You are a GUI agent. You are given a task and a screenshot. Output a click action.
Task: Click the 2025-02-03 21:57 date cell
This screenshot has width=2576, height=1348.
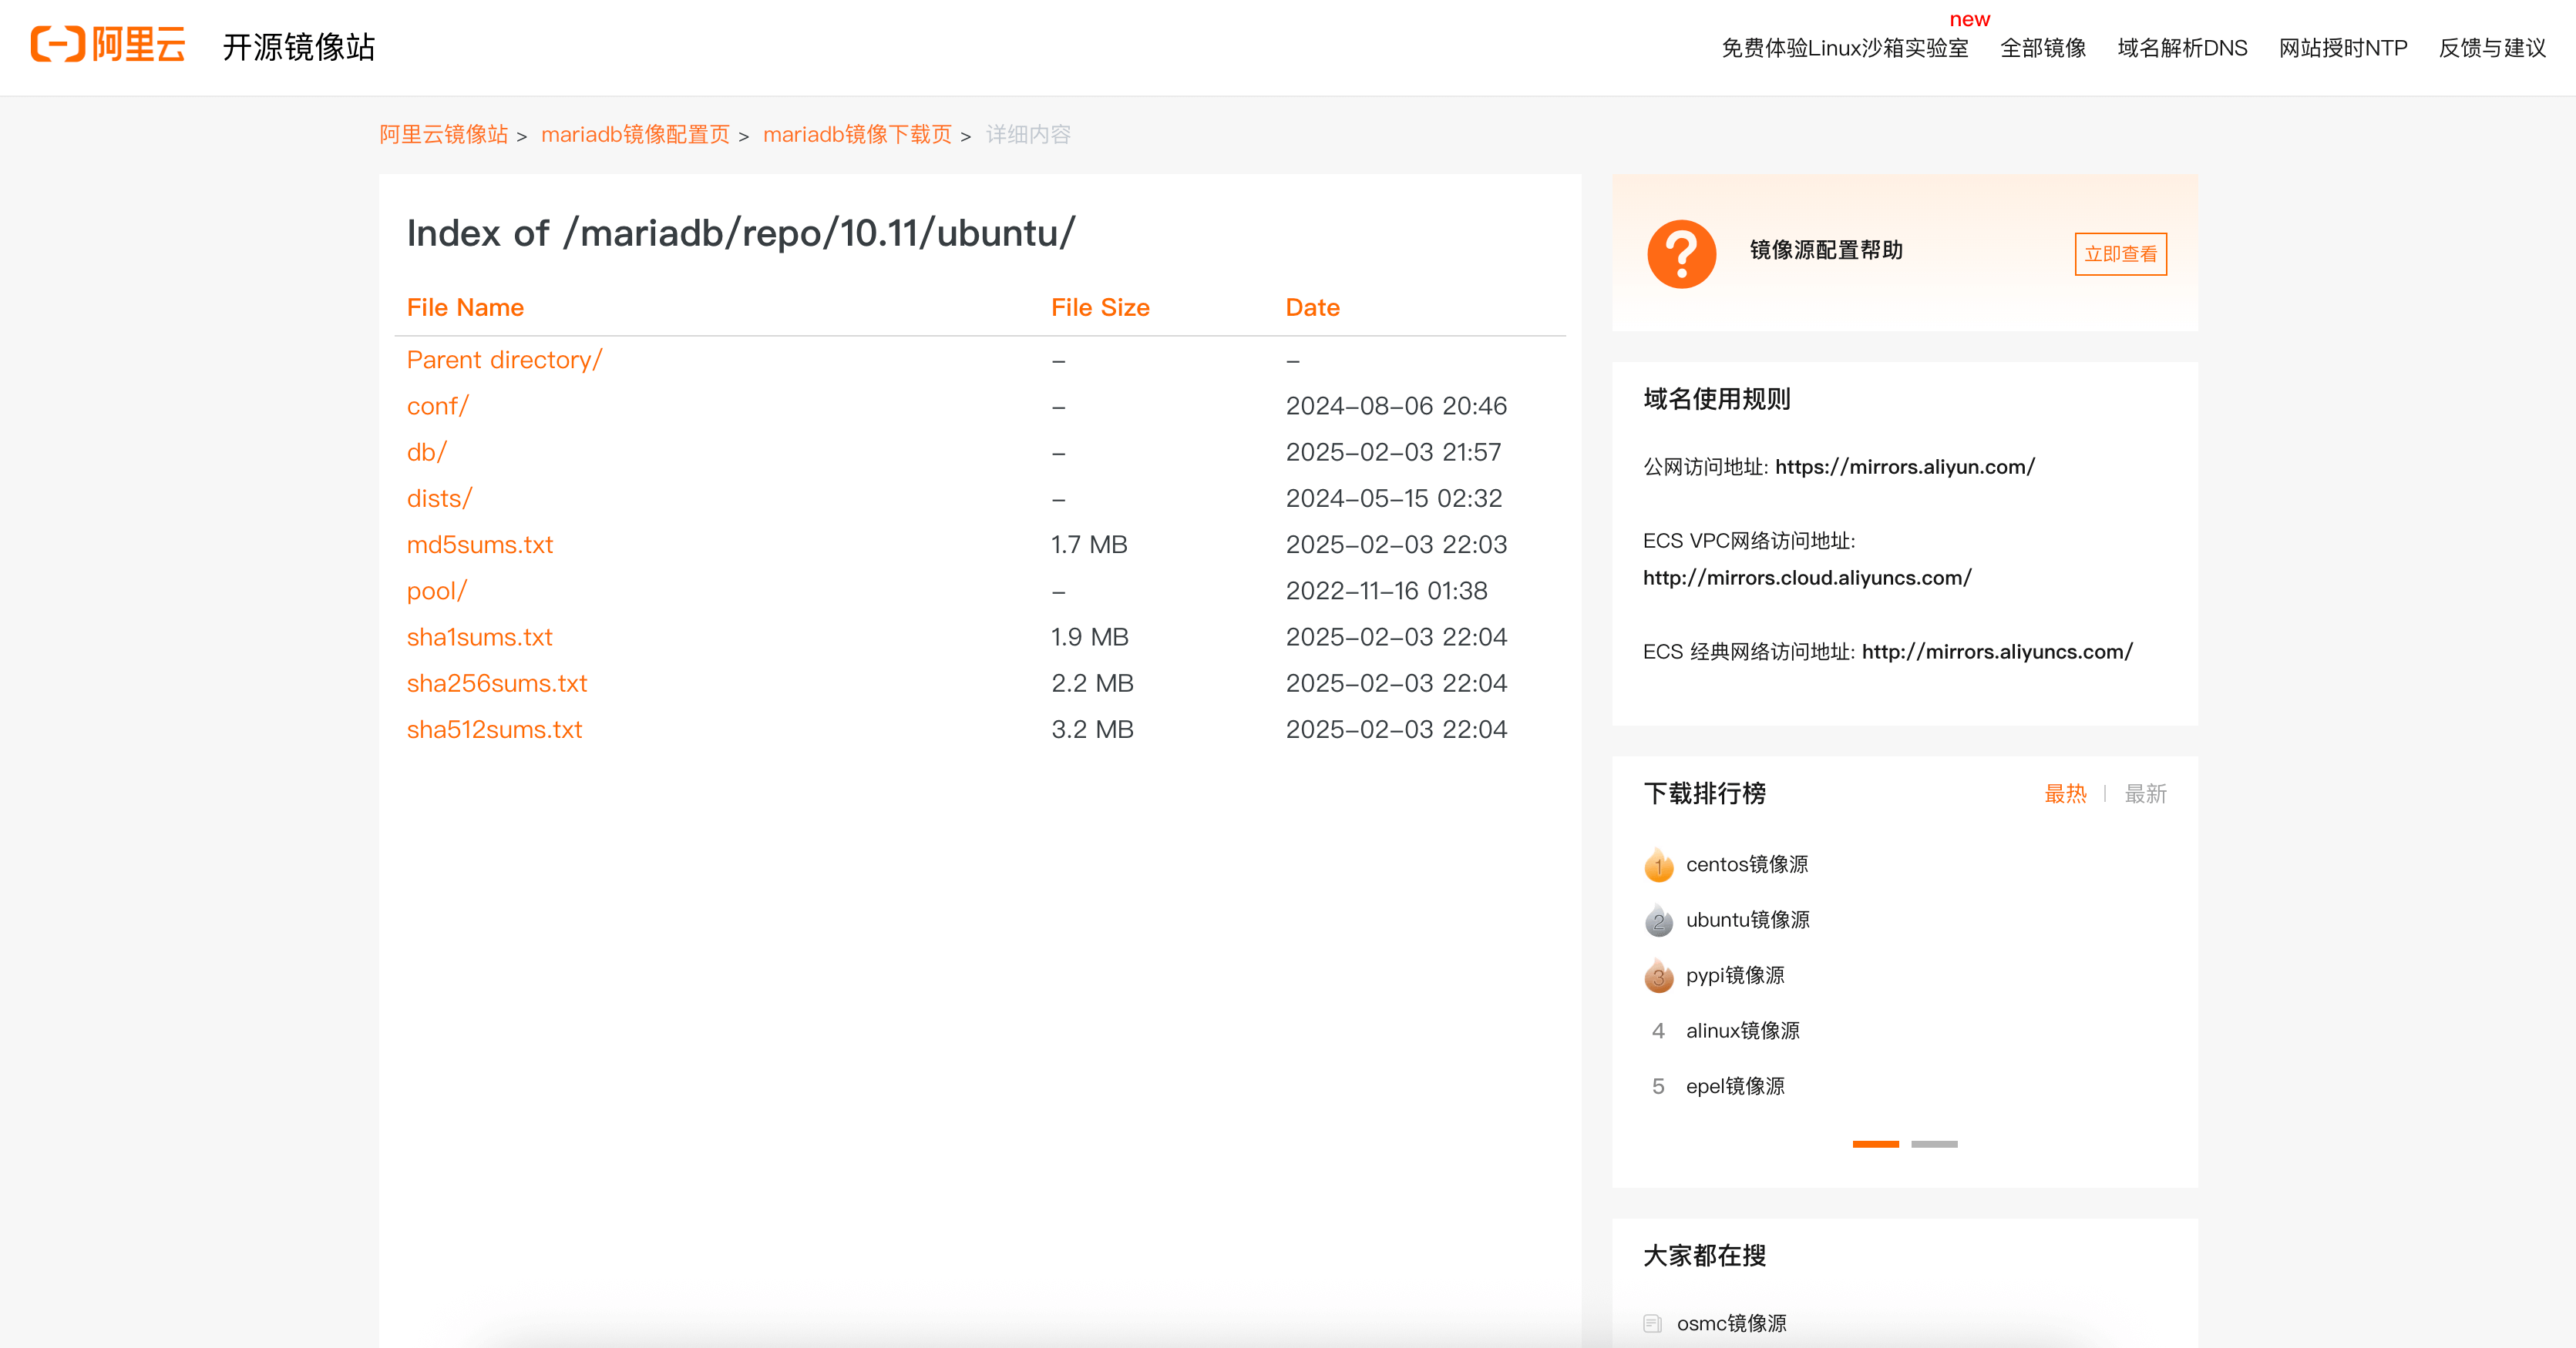click(x=1393, y=451)
